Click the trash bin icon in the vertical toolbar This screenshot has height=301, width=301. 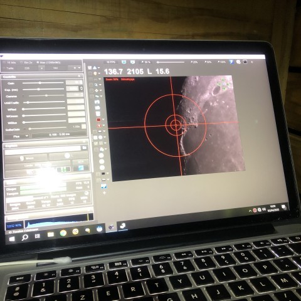pyautogui.click(x=98, y=114)
